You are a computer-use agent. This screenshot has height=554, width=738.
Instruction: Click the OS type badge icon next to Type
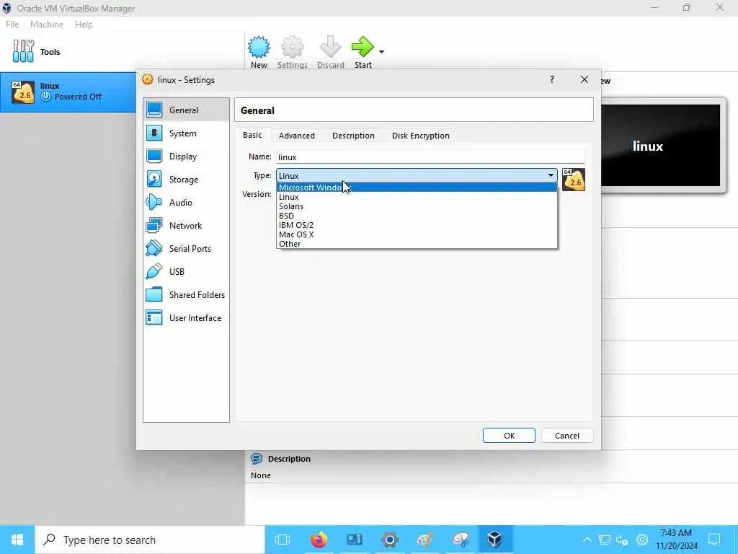coord(574,180)
